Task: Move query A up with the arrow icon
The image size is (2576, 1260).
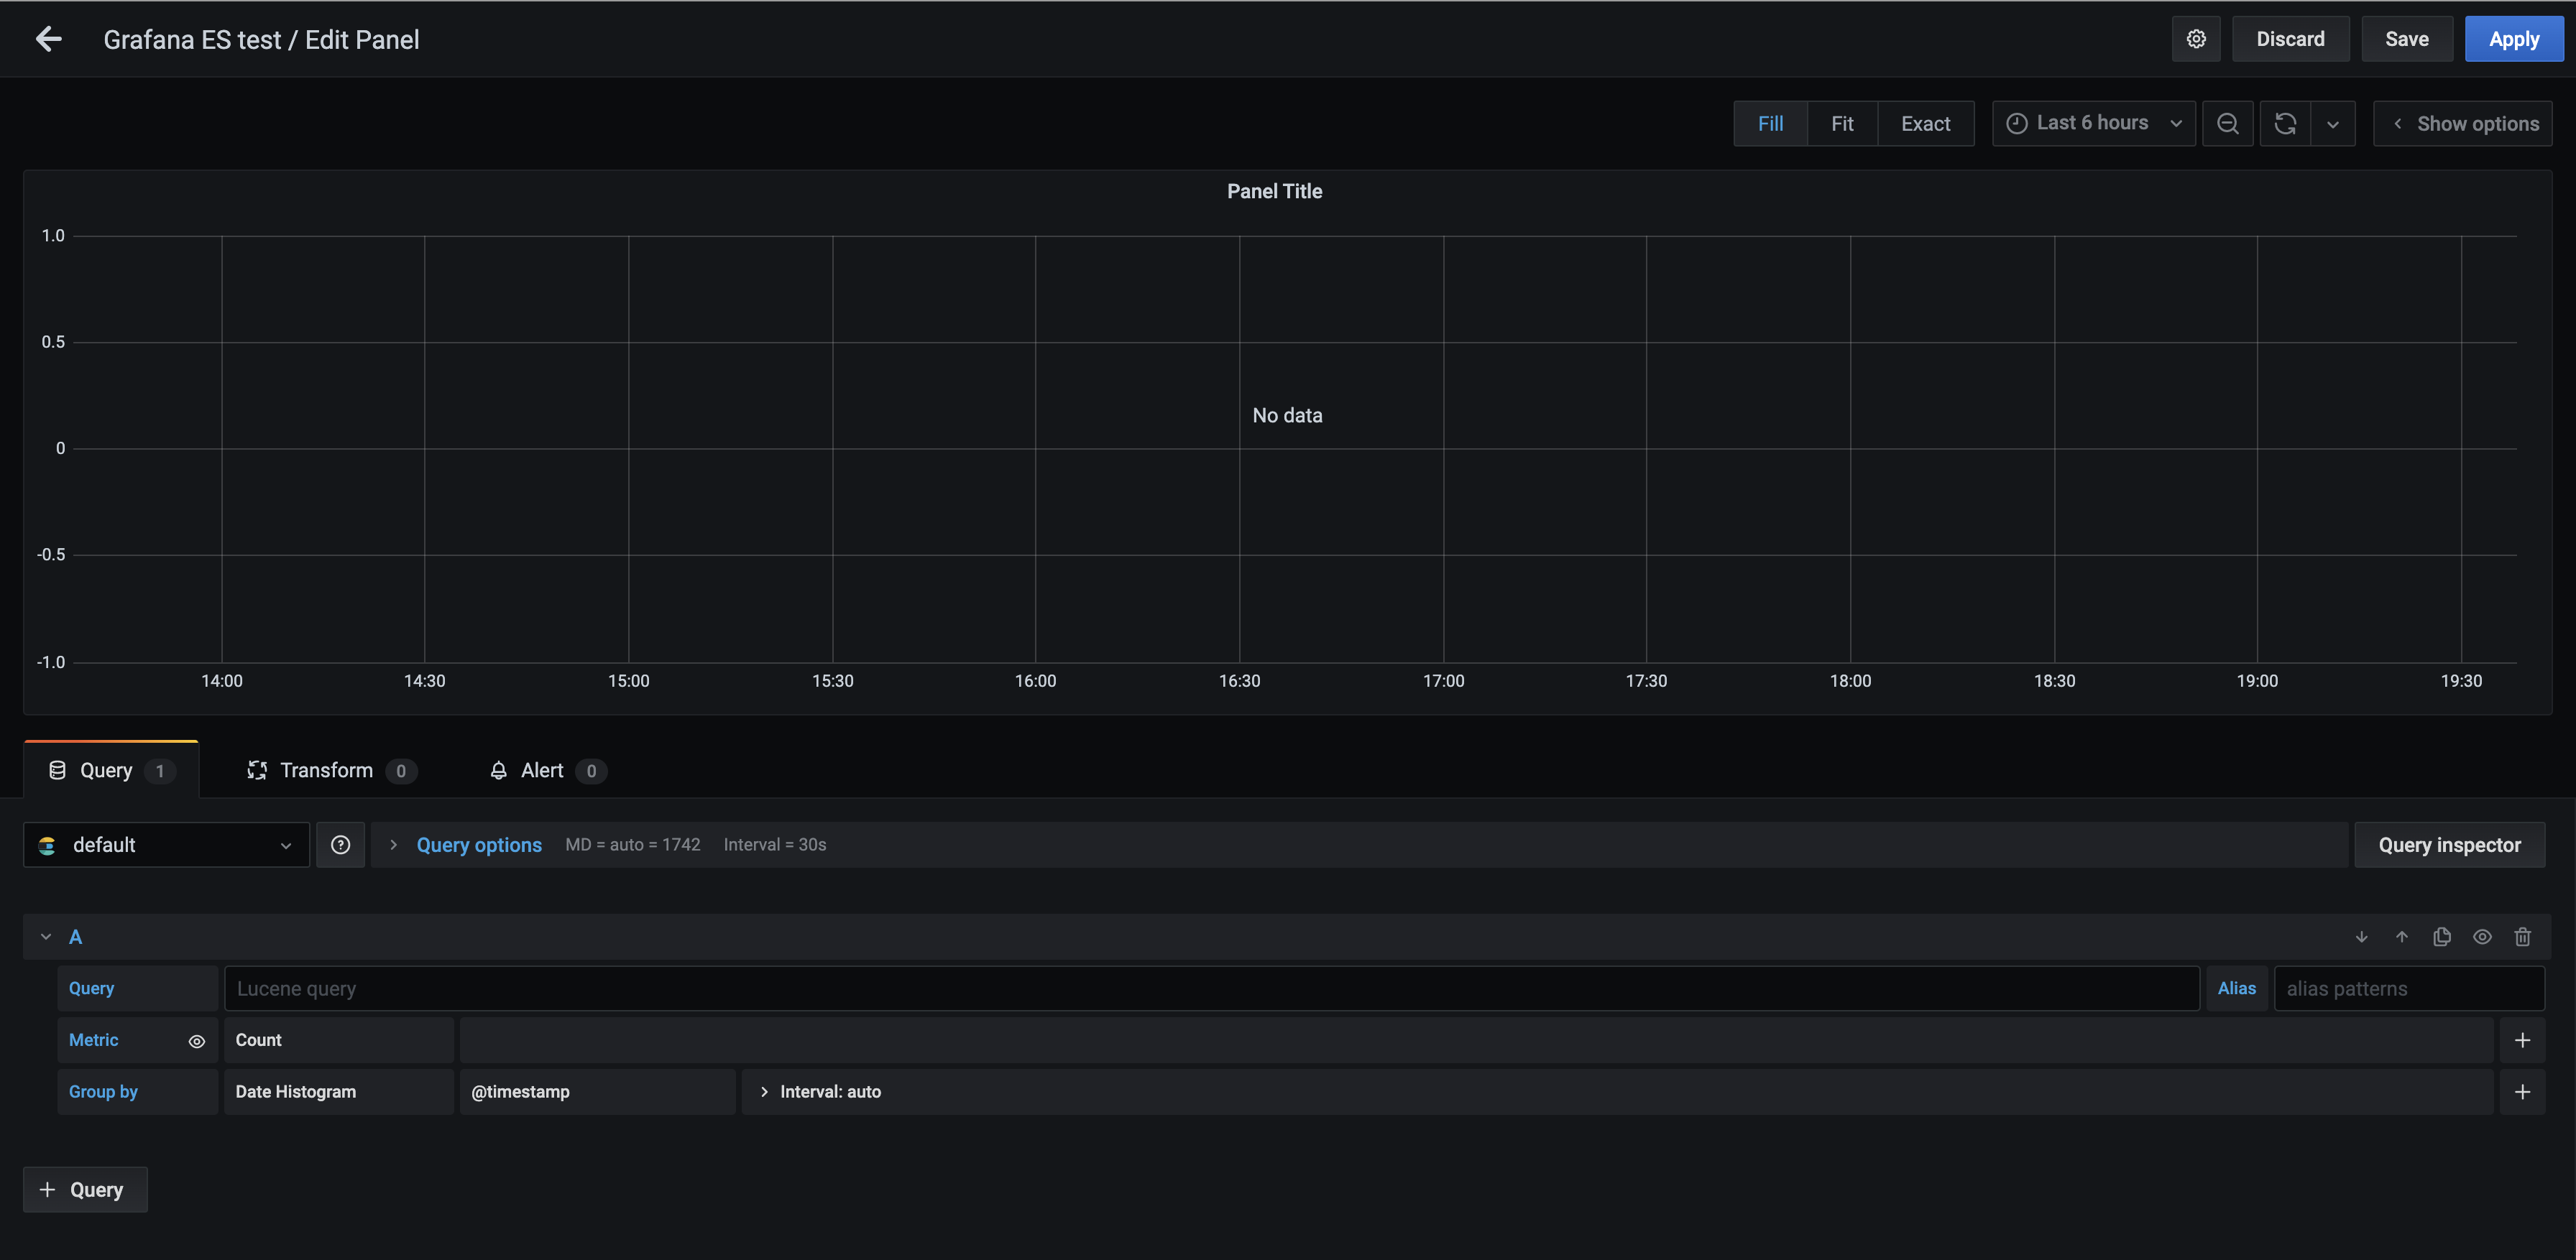Action: coord(2402,937)
